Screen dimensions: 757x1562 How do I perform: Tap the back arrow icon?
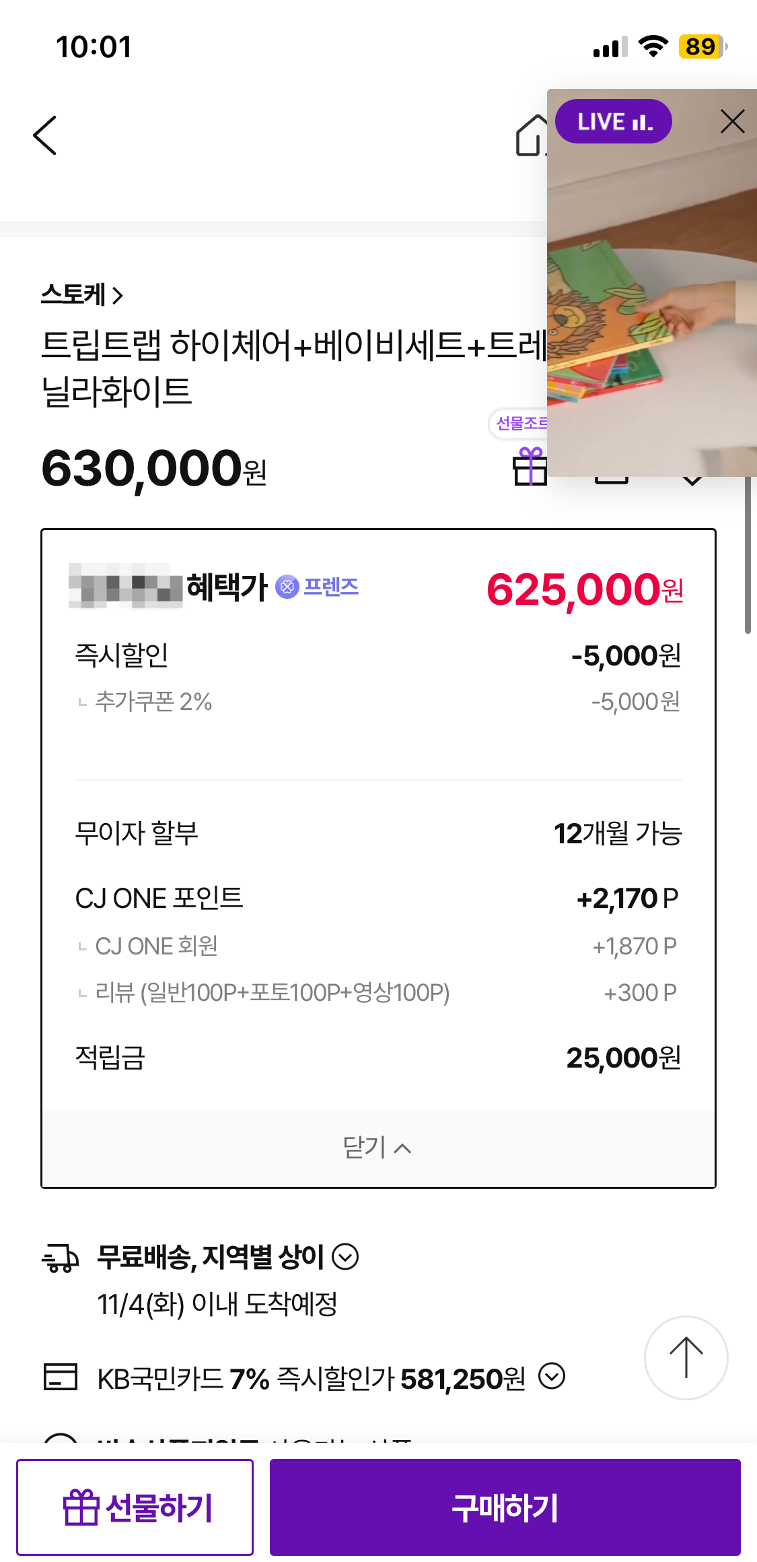tap(45, 135)
